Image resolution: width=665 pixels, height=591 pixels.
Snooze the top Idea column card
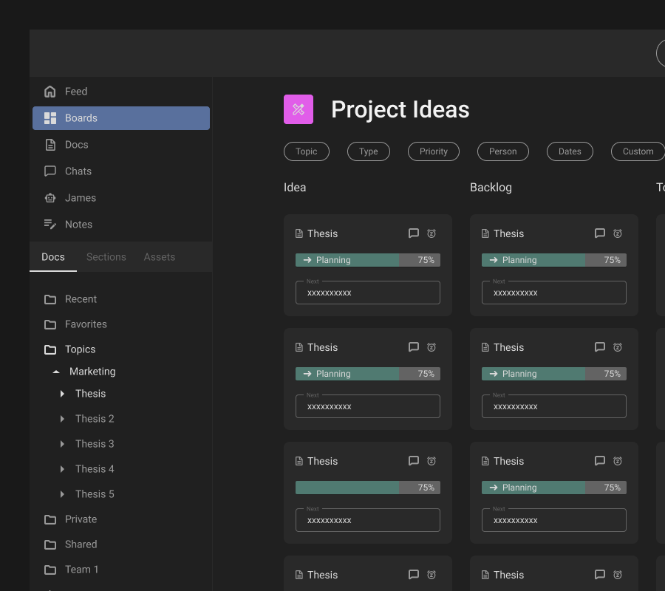432,233
